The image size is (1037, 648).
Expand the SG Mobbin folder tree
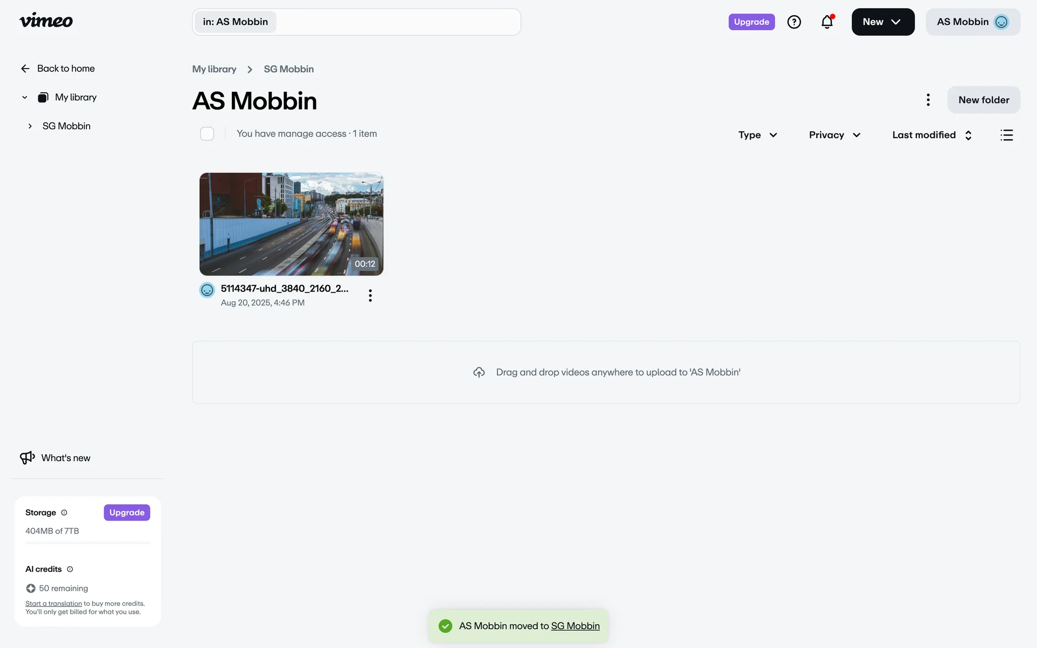(30, 126)
